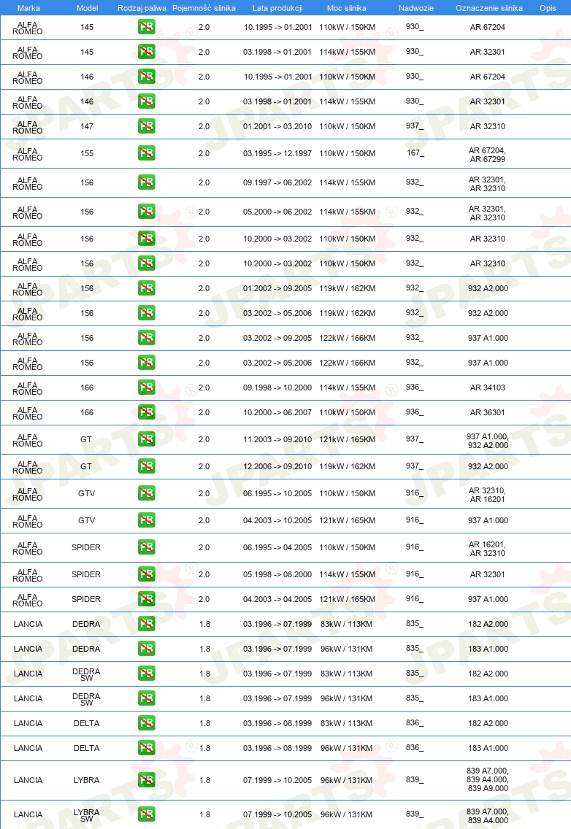Click the model cell reading 147
Screen dimensions: 571x829
pos(88,126)
